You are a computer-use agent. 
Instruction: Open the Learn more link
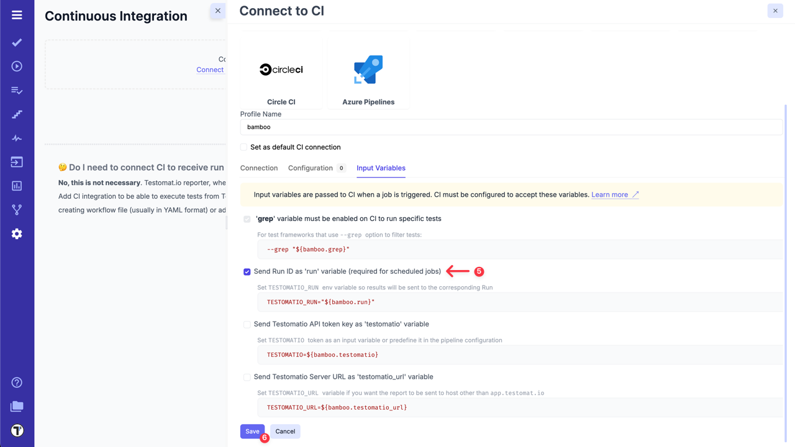pyautogui.click(x=610, y=195)
